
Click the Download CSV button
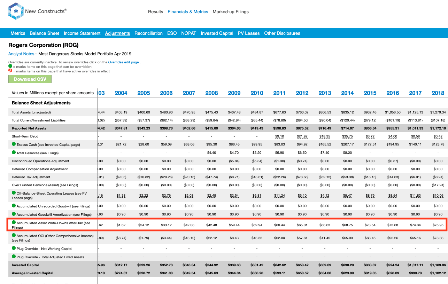(30, 79)
